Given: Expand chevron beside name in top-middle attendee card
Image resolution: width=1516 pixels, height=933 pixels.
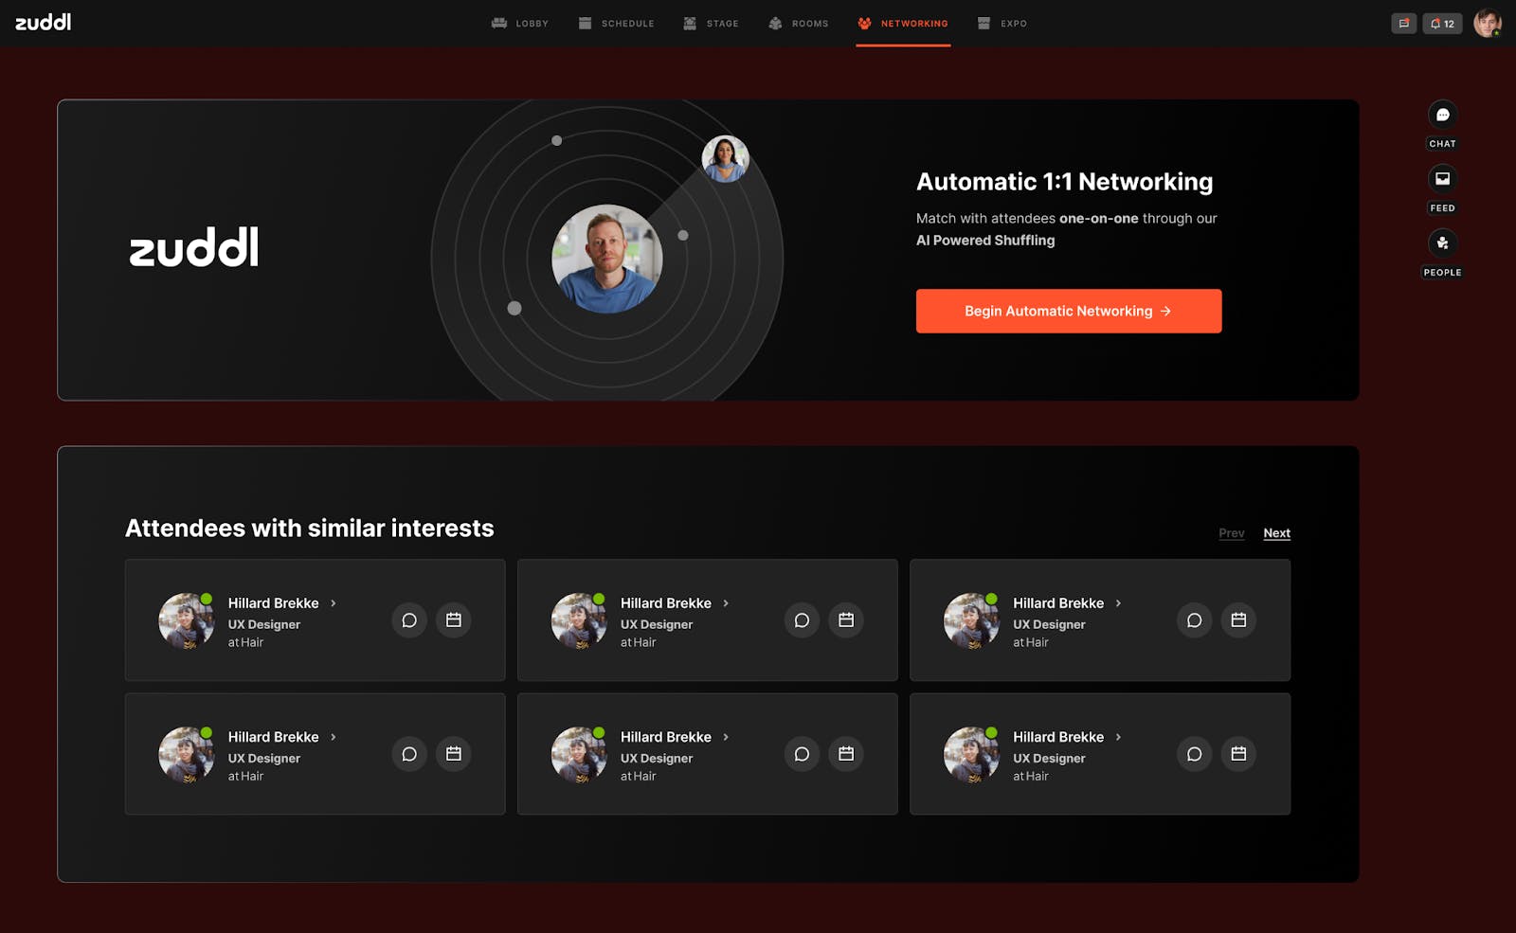Looking at the screenshot, I should point(726,603).
